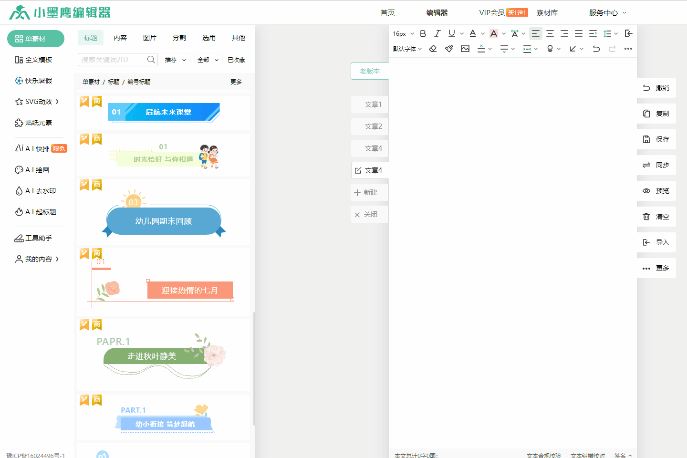Click the undo arrow in toolbar

coord(596,49)
